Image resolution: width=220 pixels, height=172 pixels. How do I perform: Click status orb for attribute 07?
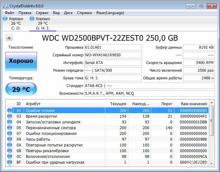pos(10,133)
